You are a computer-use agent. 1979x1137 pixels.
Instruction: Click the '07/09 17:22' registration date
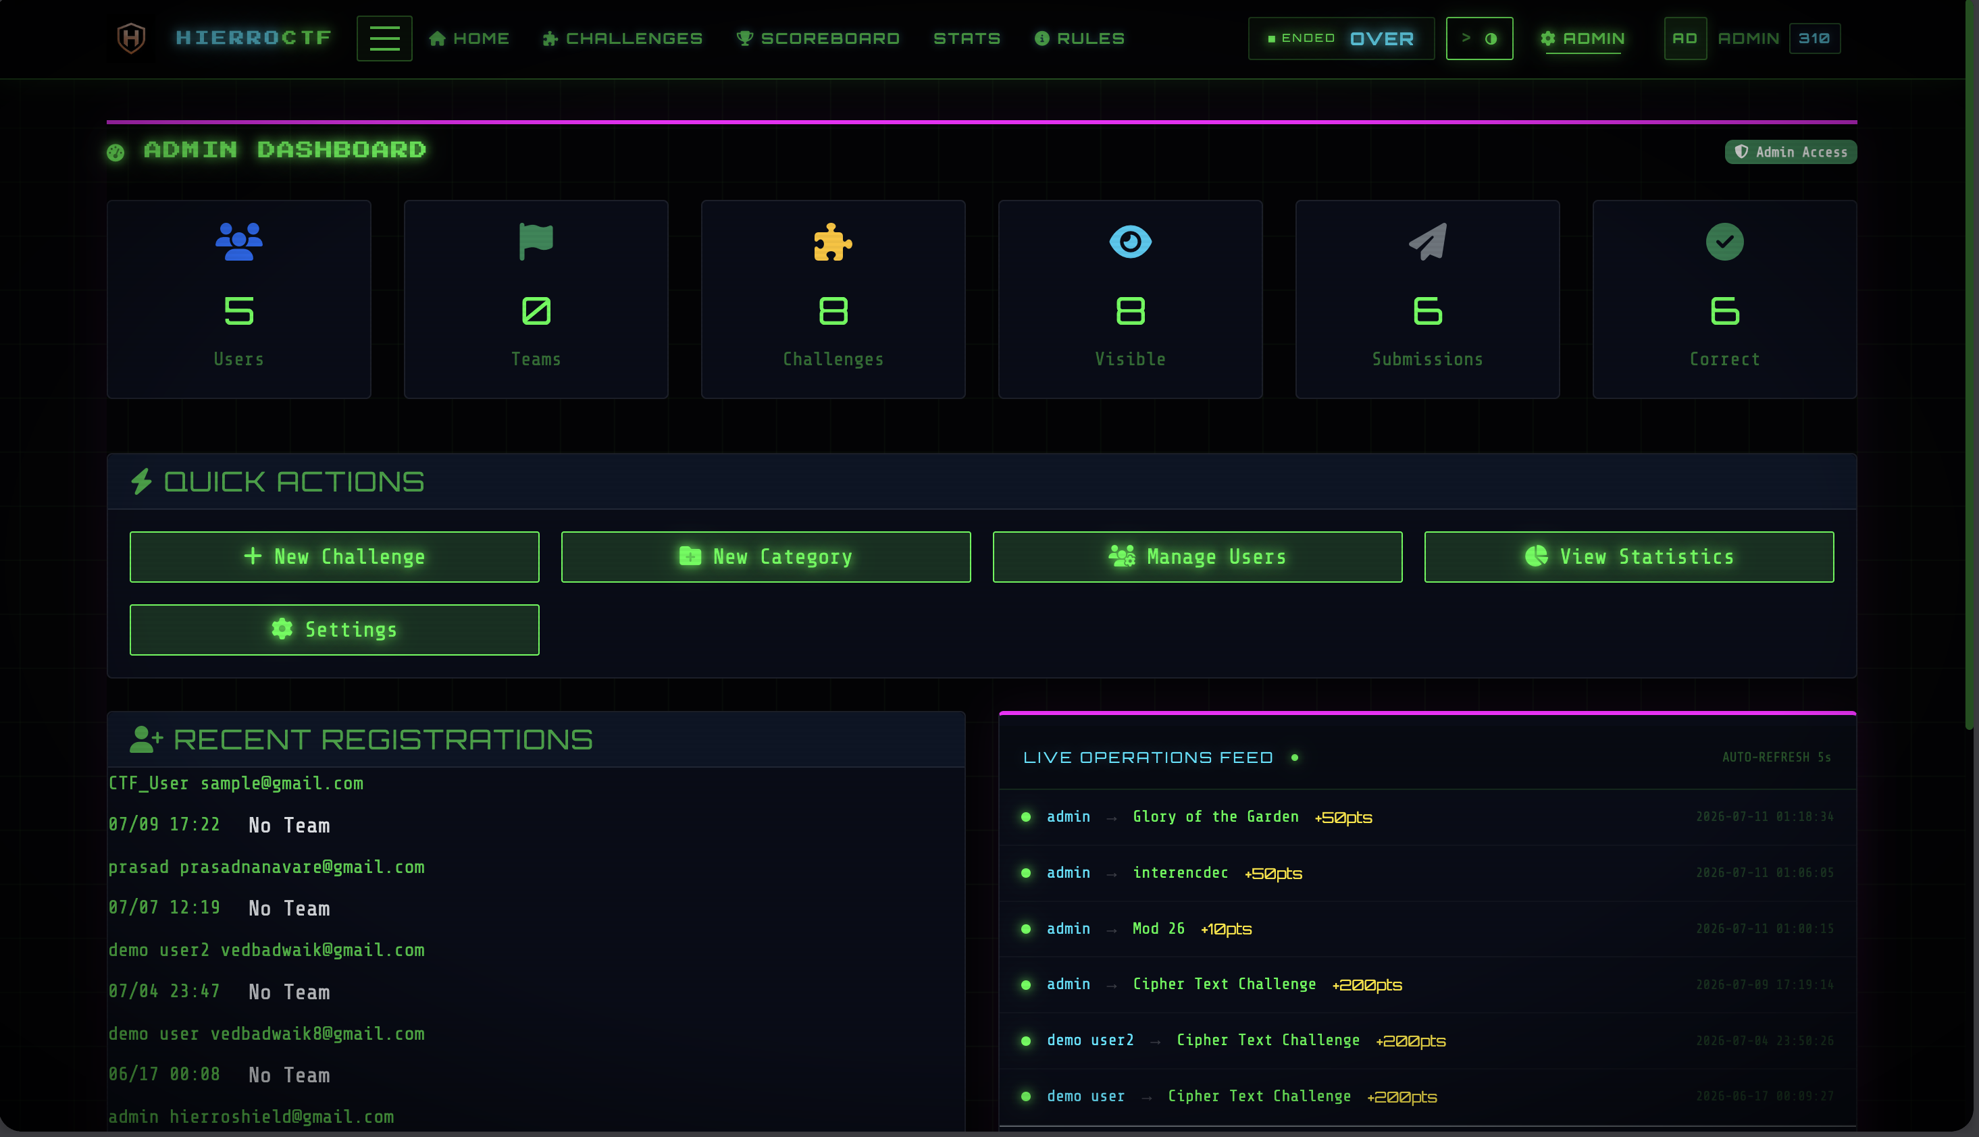(x=164, y=824)
